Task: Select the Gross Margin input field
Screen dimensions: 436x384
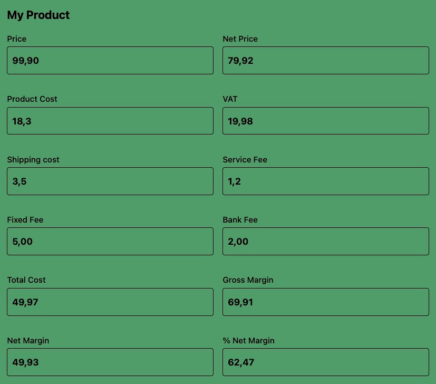Action: tap(325, 301)
